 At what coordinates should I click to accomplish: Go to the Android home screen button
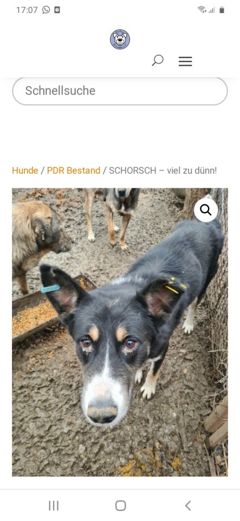(121, 506)
